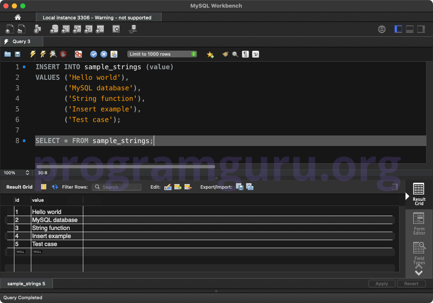Execute the whole script lightning icon

point(33,54)
